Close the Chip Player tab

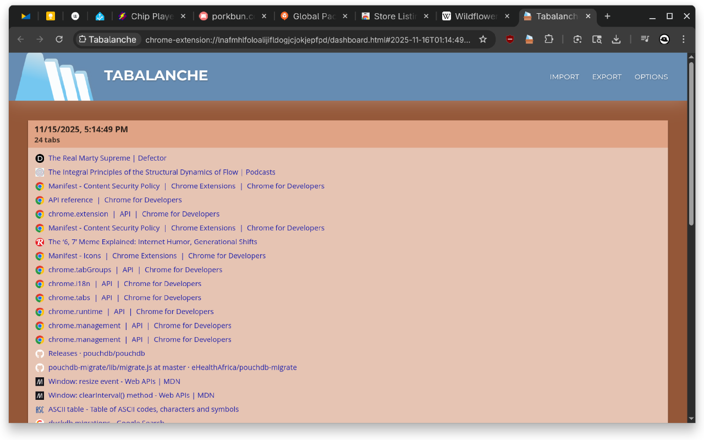(183, 16)
